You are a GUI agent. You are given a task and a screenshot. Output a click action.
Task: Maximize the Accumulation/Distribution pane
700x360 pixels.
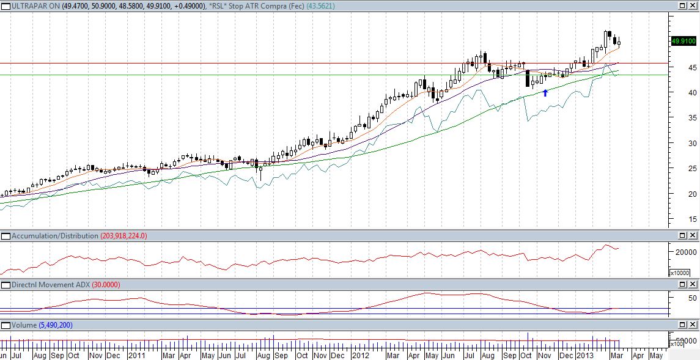683,236
